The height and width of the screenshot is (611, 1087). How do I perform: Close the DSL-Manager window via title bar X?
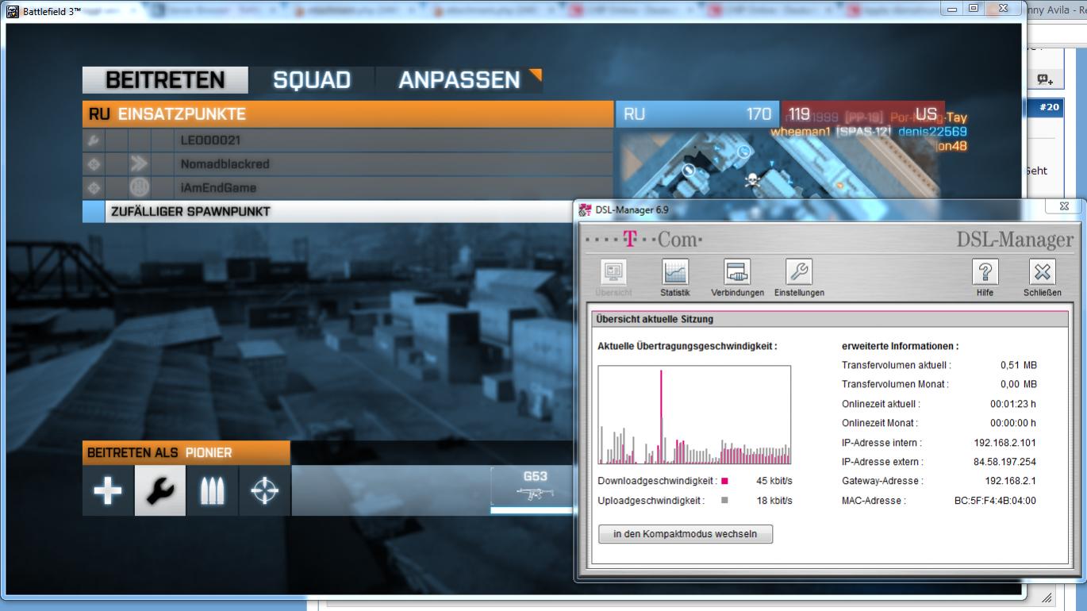click(x=1063, y=206)
